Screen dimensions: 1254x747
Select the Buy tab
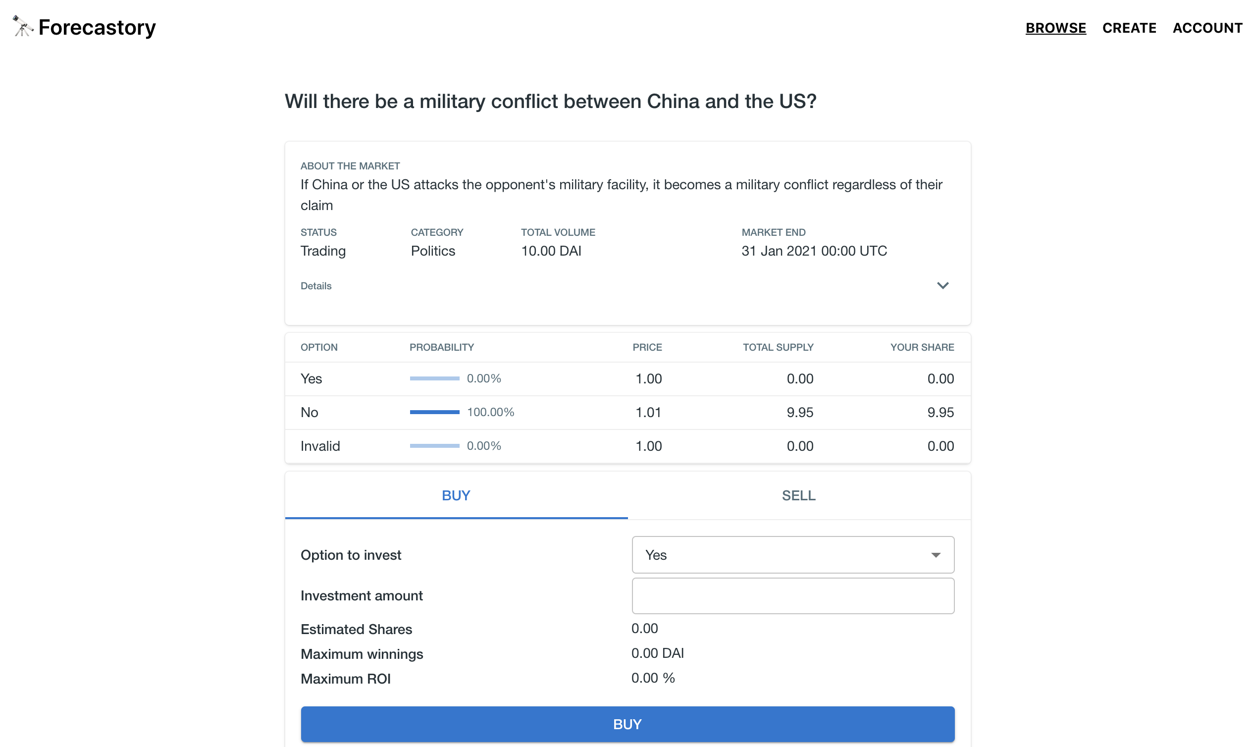(456, 495)
